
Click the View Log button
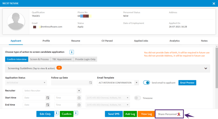[146, 114]
